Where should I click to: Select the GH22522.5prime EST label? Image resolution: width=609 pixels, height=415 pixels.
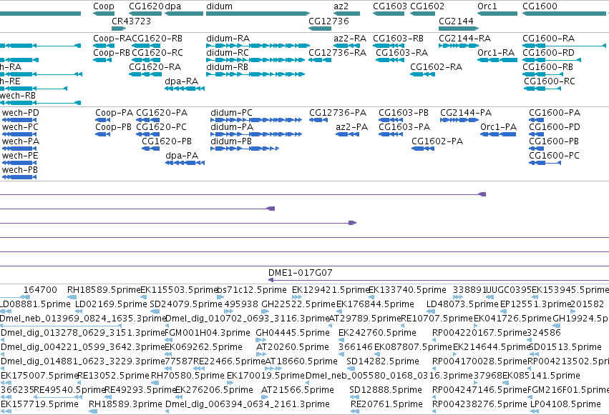pyautogui.click(x=298, y=304)
